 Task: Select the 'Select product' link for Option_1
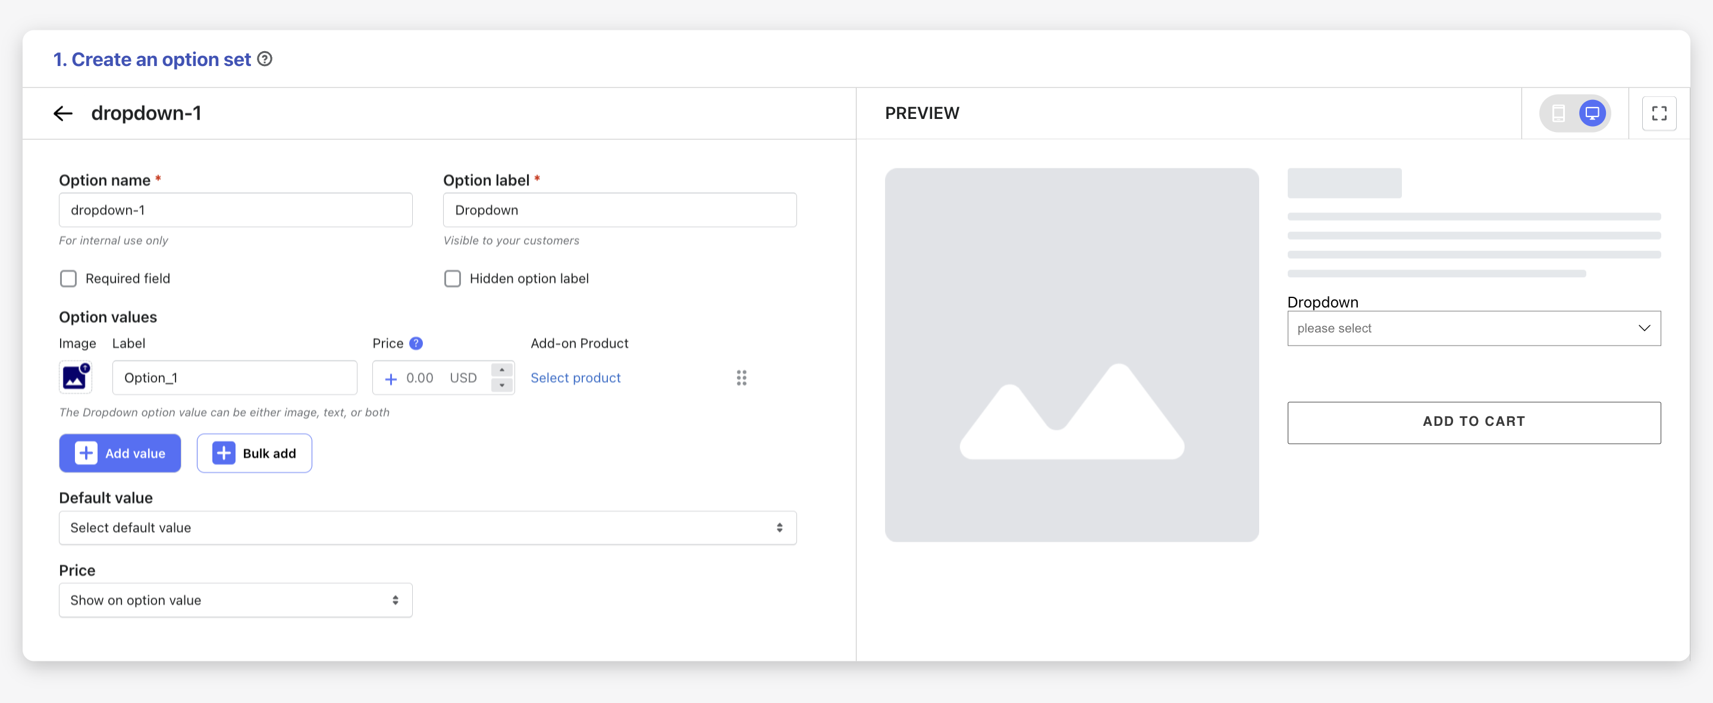click(x=576, y=376)
